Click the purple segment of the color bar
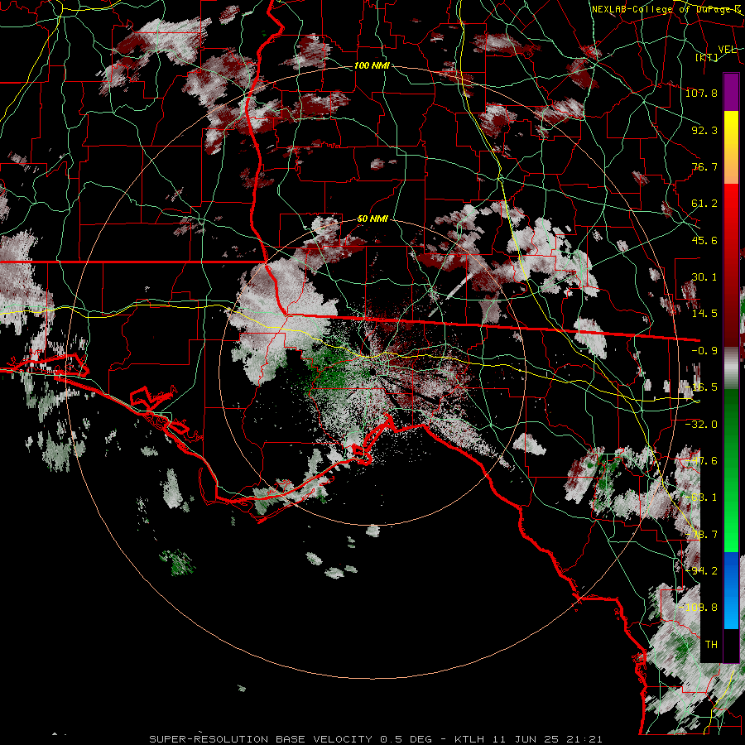 click(x=731, y=92)
